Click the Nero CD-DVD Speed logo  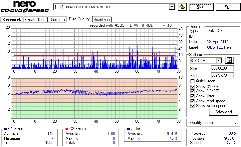tap(25, 7)
